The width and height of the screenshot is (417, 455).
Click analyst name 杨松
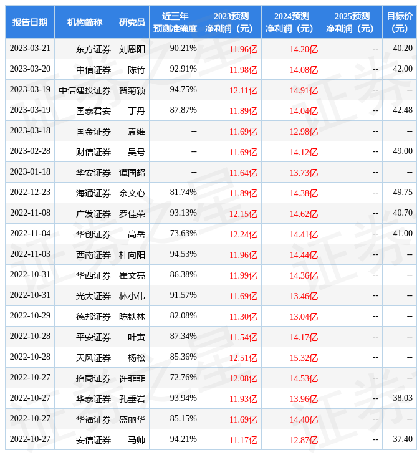(x=137, y=358)
